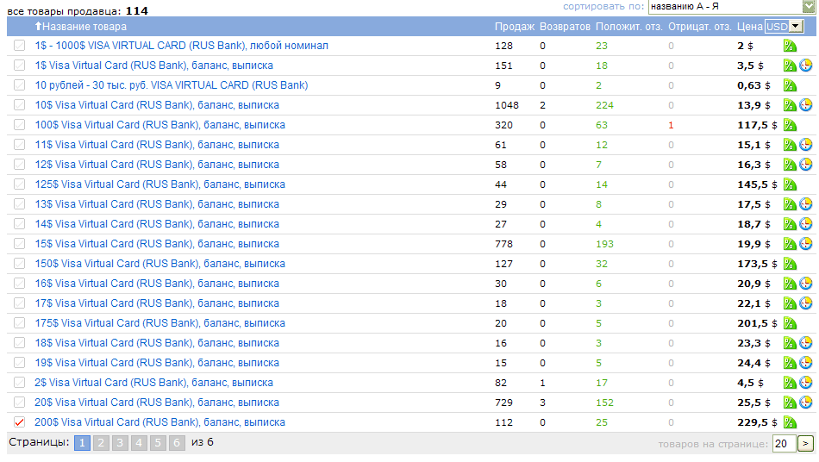Click the clock icon in the 13,9 $ row
The height and width of the screenshot is (462, 819).
[x=806, y=105]
